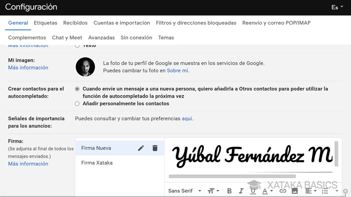Underline the signature text

pyautogui.click(x=253, y=191)
